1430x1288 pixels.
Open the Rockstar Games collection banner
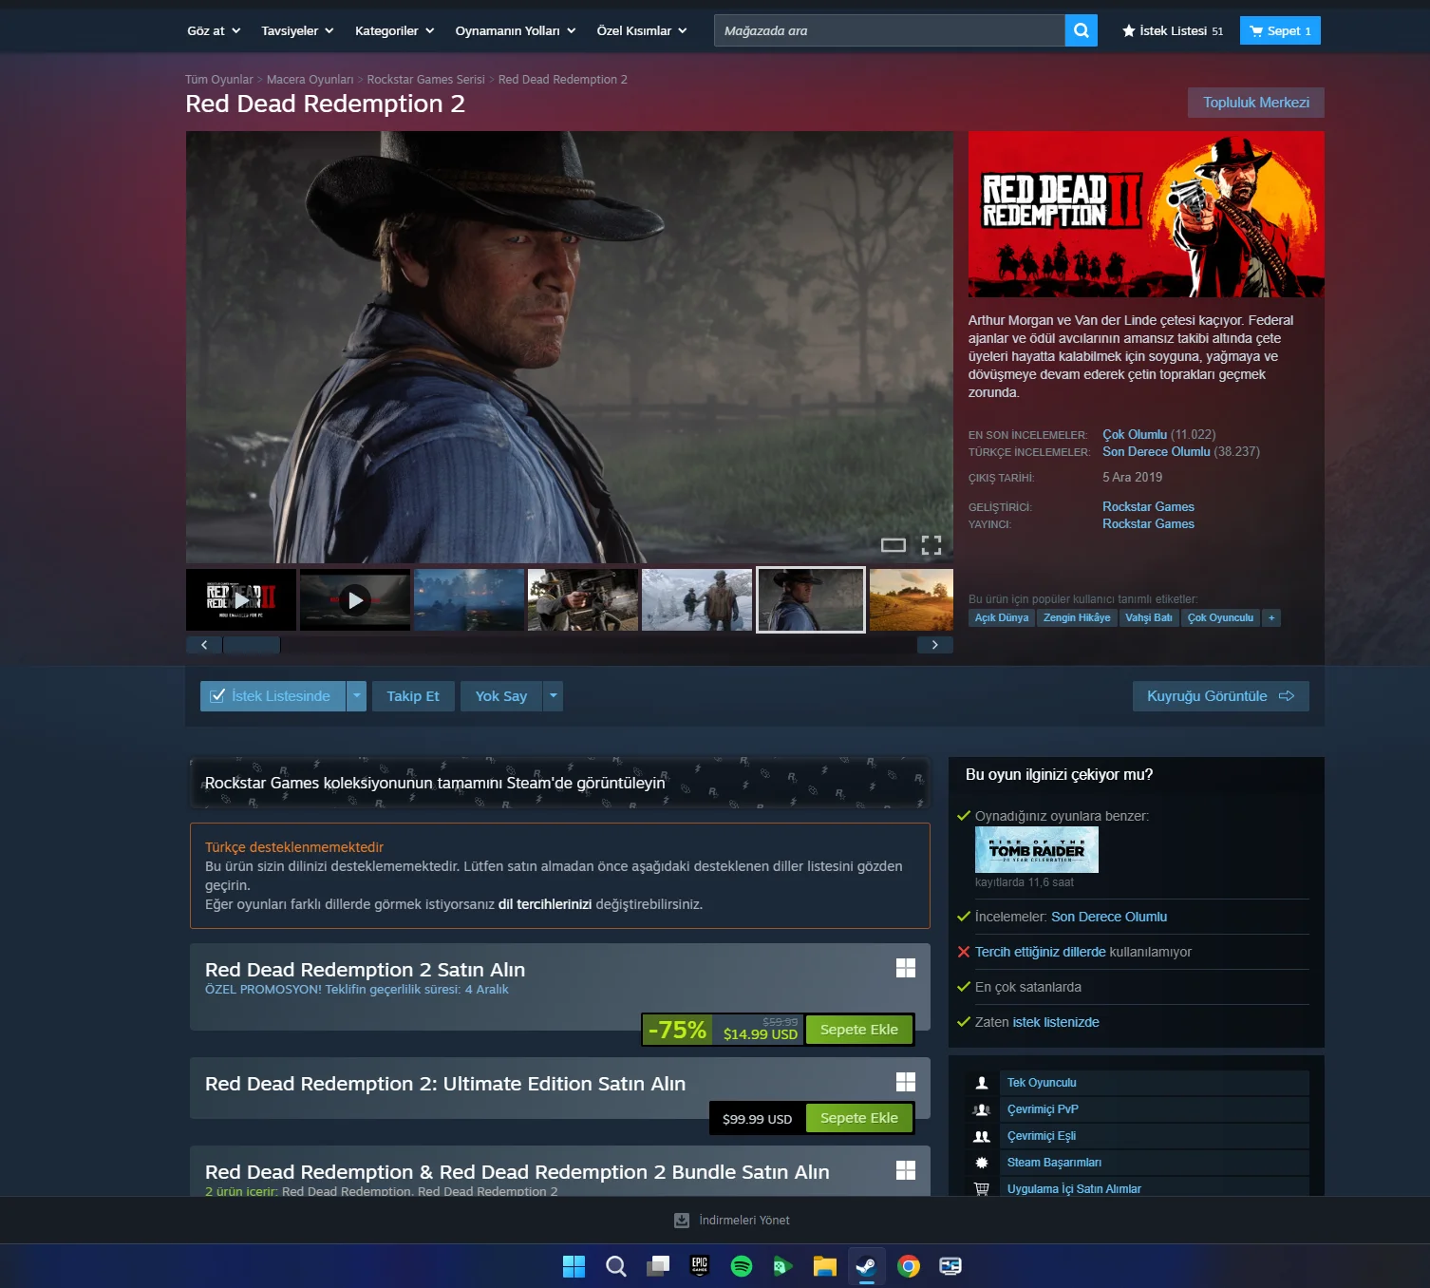point(560,783)
